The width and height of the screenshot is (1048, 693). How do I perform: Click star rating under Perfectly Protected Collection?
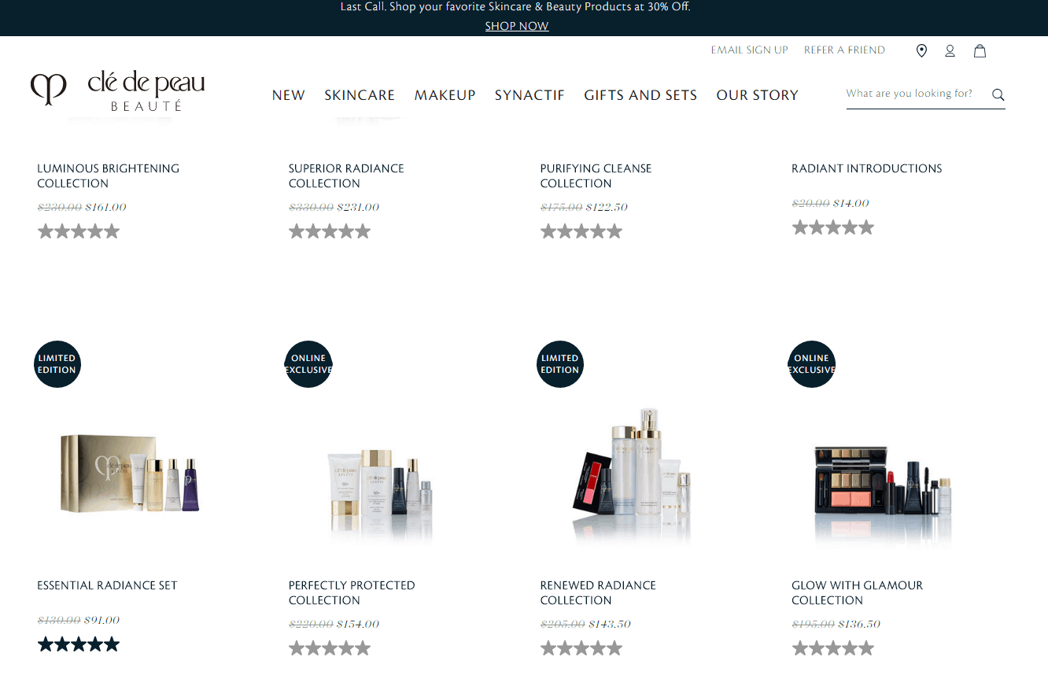[x=330, y=648]
